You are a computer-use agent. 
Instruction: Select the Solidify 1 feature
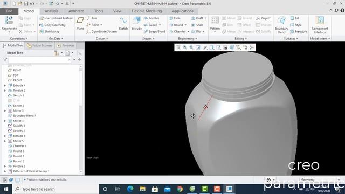point(17,126)
